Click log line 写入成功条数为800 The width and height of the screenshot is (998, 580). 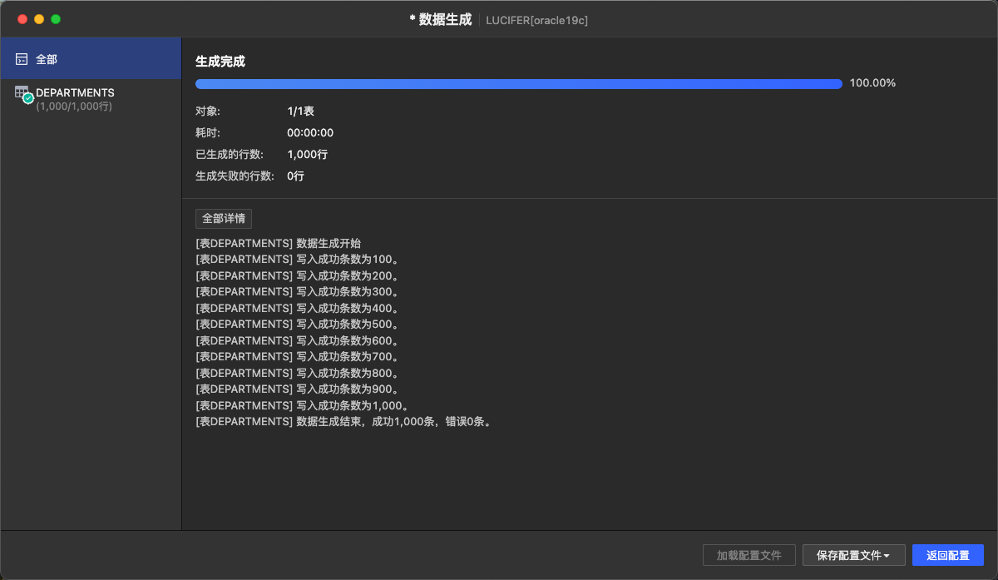coord(297,373)
